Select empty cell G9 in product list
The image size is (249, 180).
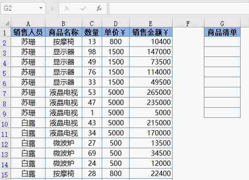tap(222, 112)
